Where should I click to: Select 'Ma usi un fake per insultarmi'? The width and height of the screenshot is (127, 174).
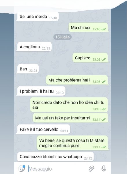coord(71,118)
